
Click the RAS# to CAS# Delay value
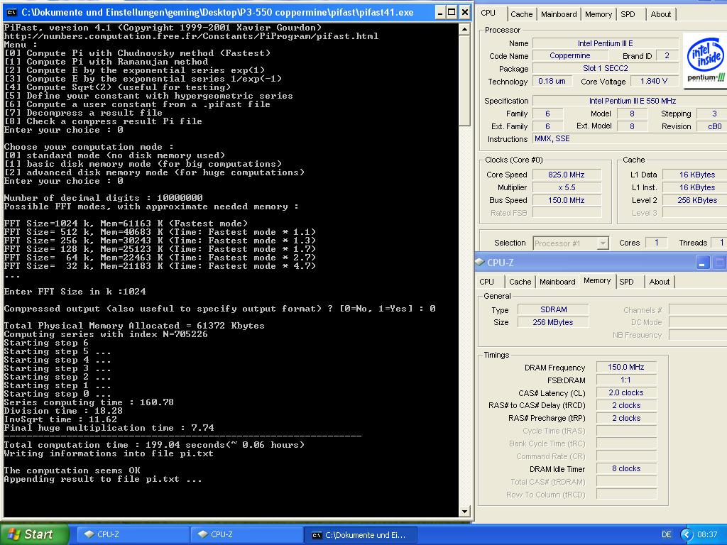626,405
